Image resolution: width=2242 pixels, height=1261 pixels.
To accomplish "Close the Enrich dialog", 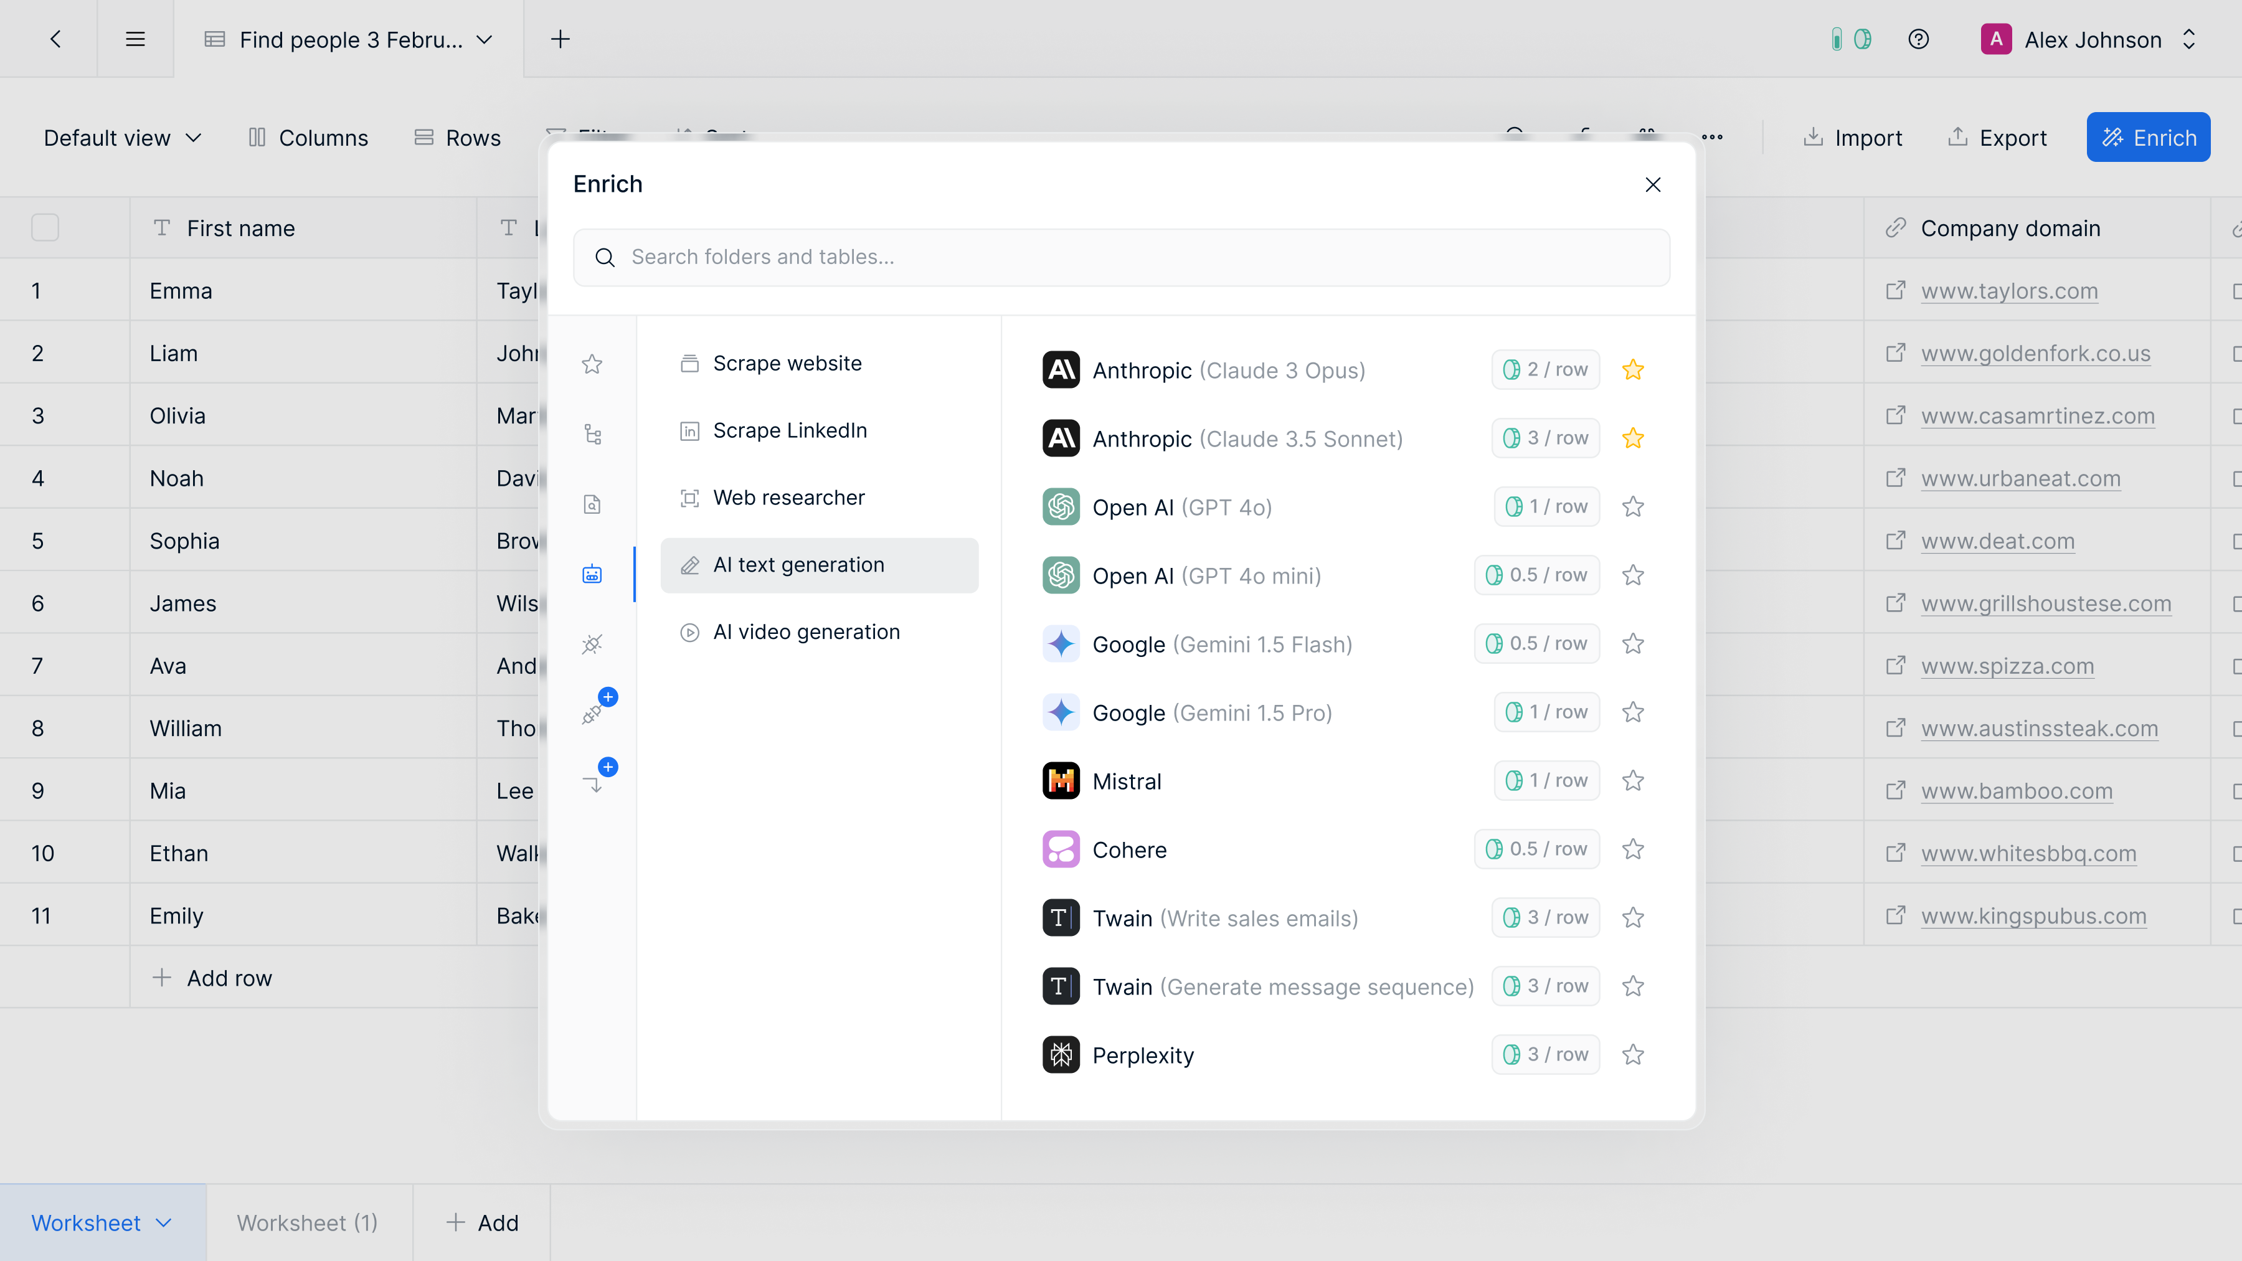I will (x=1653, y=184).
